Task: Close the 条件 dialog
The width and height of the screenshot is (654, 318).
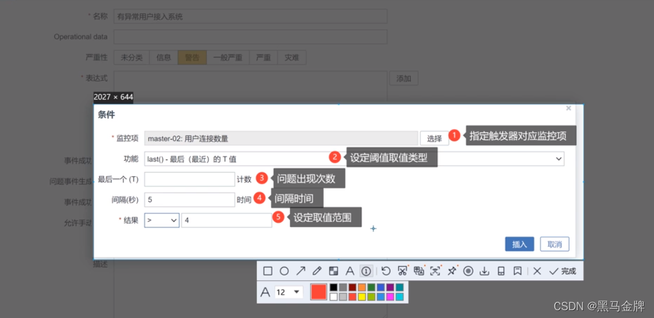Action: click(x=568, y=109)
